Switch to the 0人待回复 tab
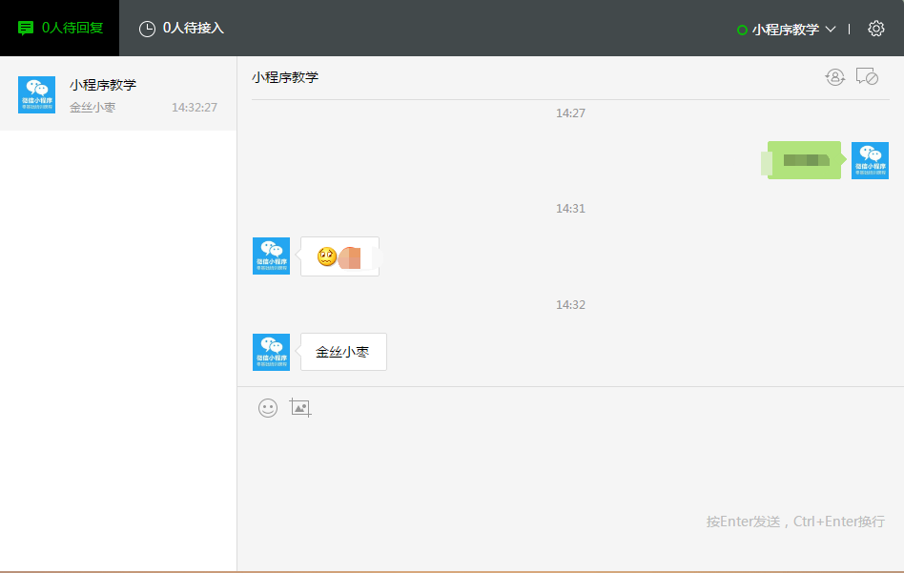This screenshot has height=573, width=904. tap(60, 28)
